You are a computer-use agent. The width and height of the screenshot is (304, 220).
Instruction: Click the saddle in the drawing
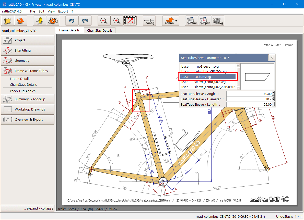128,57
